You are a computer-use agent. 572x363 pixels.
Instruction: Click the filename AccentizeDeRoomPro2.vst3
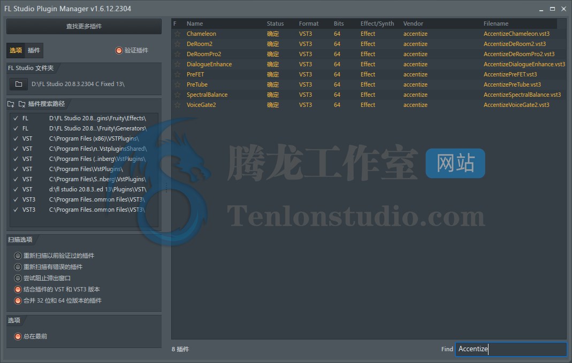[519, 55]
